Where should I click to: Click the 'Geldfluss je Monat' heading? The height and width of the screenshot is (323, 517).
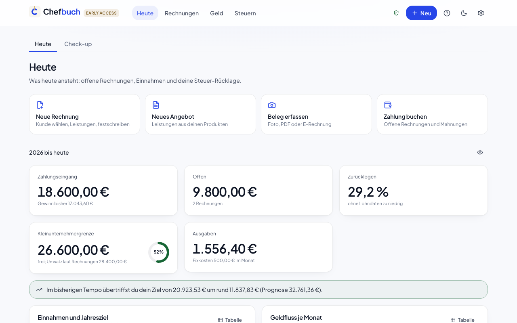[296, 318]
